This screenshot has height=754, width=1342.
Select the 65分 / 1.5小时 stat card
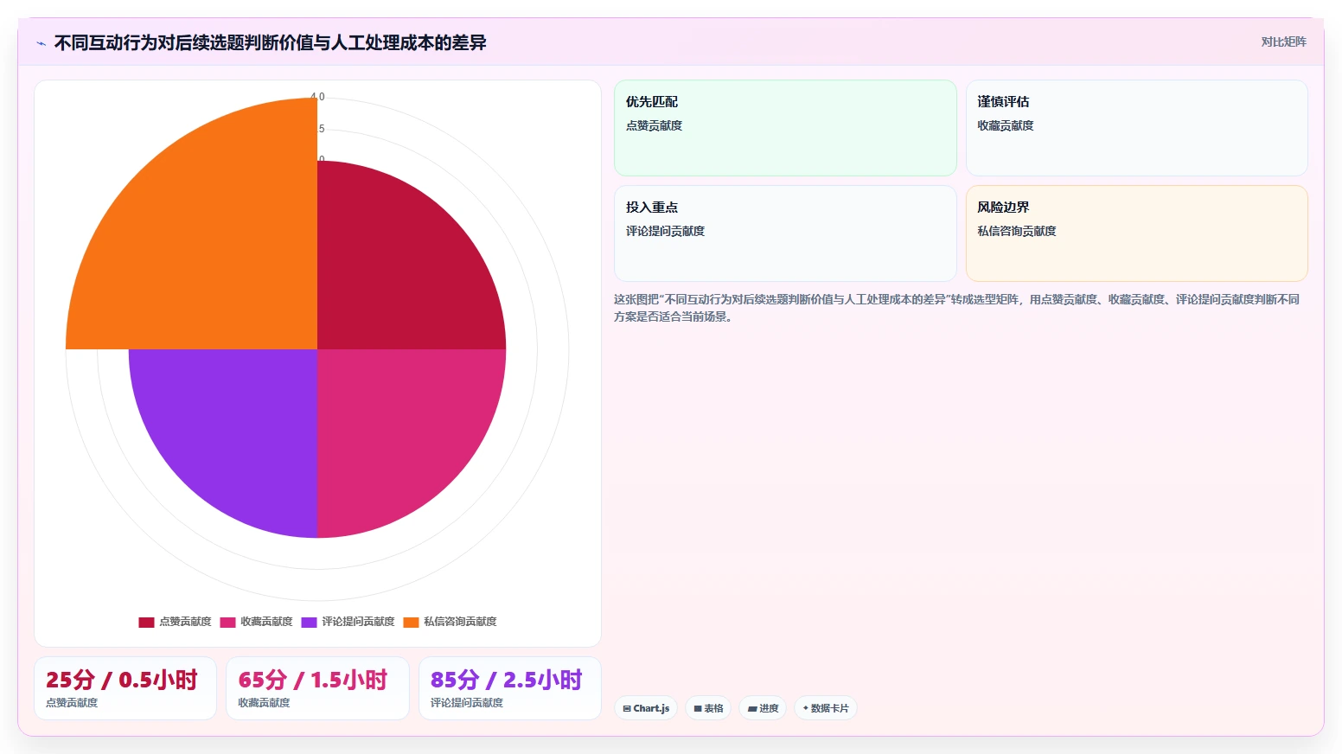pos(317,688)
